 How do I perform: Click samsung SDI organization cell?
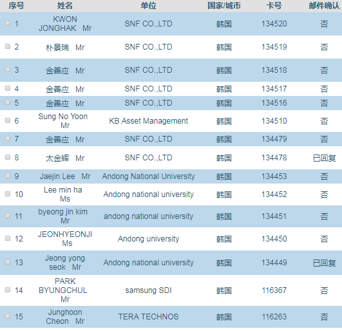148,290
